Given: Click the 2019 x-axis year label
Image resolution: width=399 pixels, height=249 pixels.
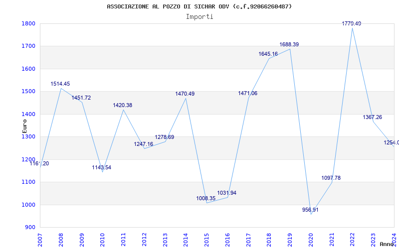Looking at the screenshot, I should pos(290,240).
